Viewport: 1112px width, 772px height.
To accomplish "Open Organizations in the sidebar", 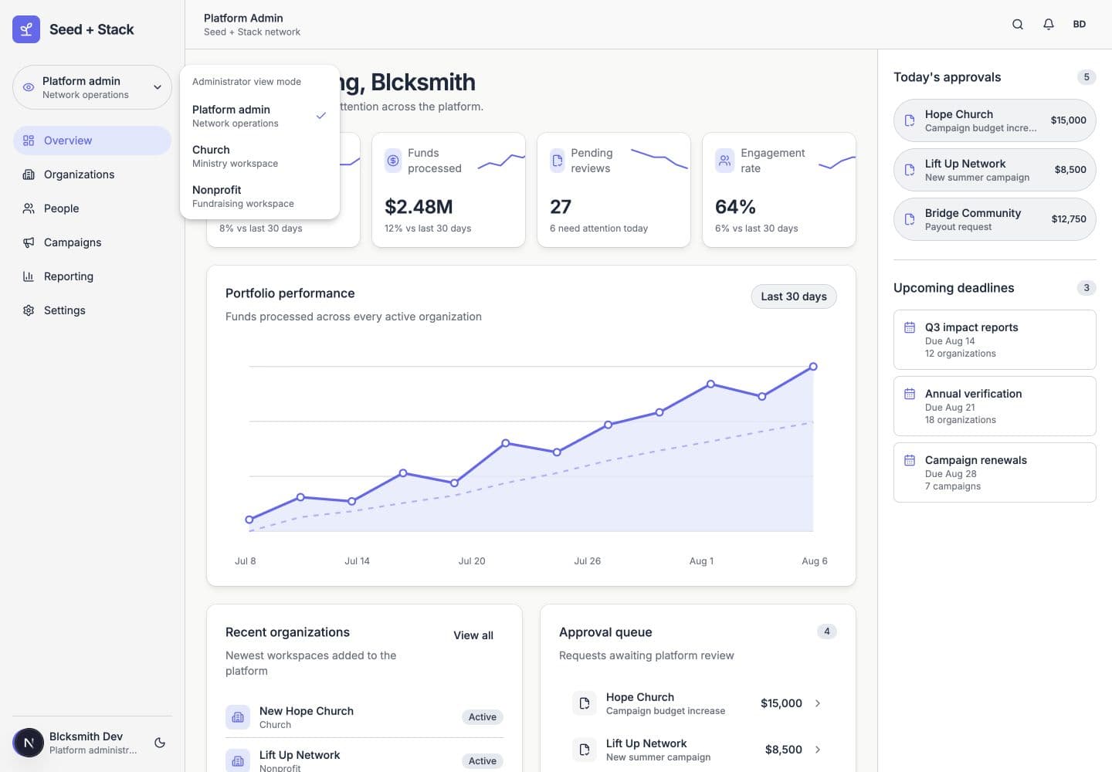I will point(92,174).
